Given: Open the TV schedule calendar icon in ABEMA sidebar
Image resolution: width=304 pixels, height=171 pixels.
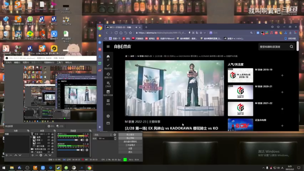Looking at the screenshot, I should [x=108, y=92].
